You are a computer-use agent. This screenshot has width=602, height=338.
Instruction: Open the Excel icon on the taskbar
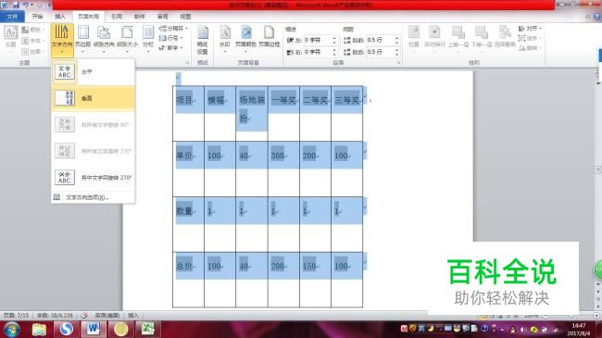click(x=148, y=330)
